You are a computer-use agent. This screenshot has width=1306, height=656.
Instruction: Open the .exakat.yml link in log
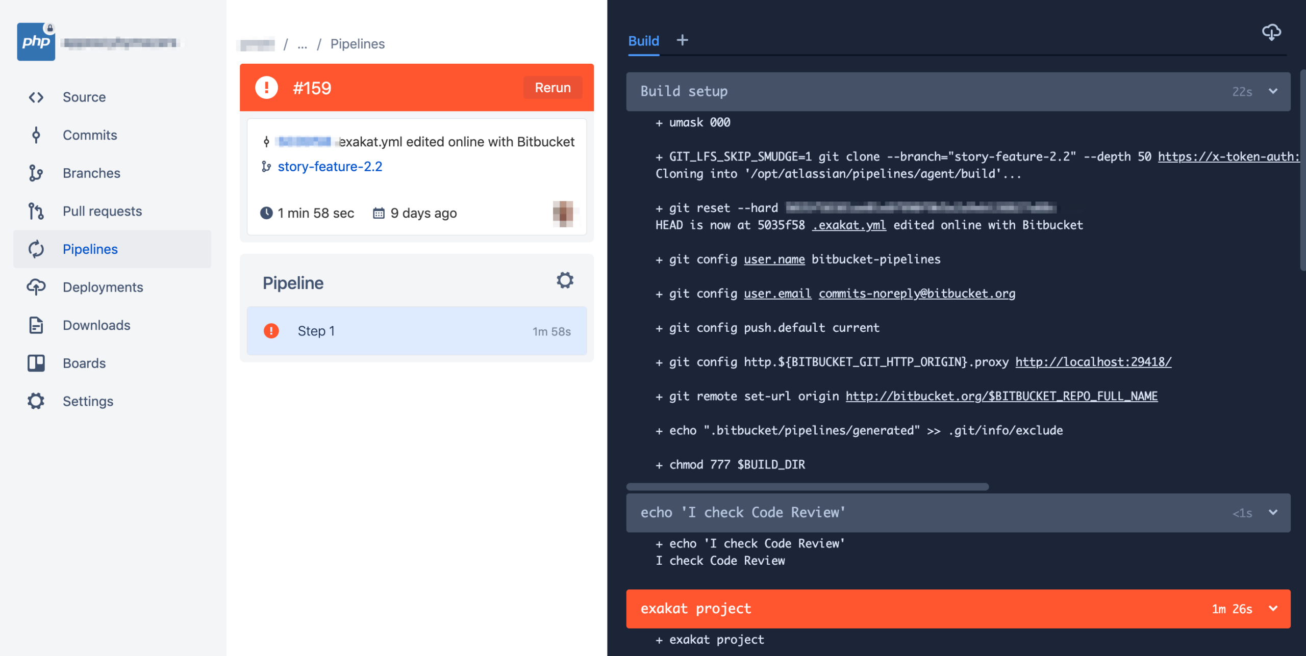[x=849, y=225]
